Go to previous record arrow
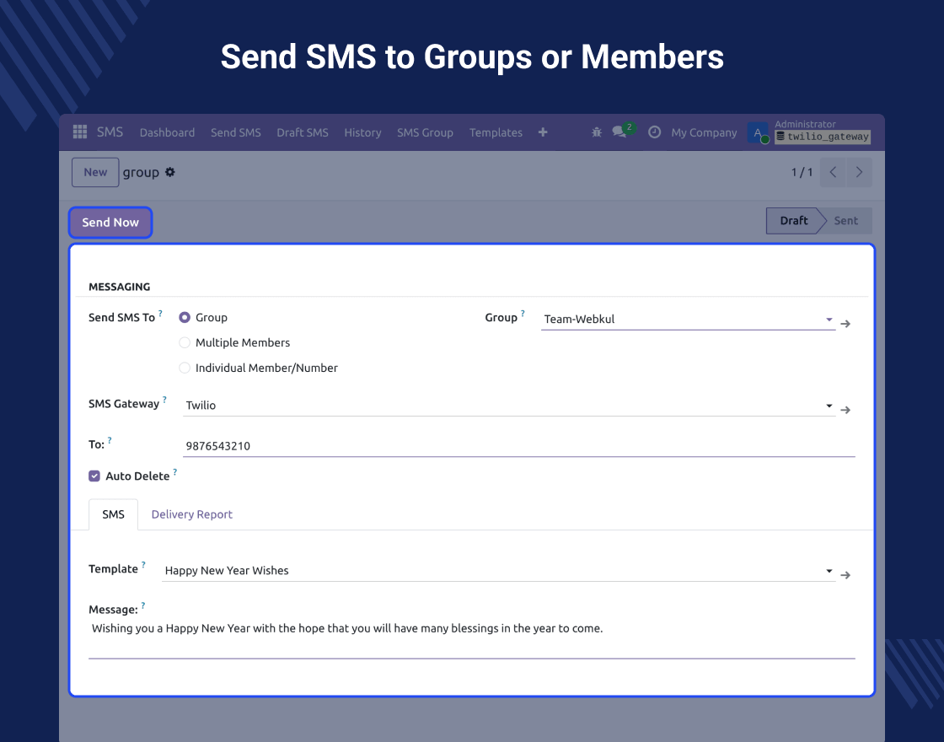944x742 pixels. click(x=833, y=172)
